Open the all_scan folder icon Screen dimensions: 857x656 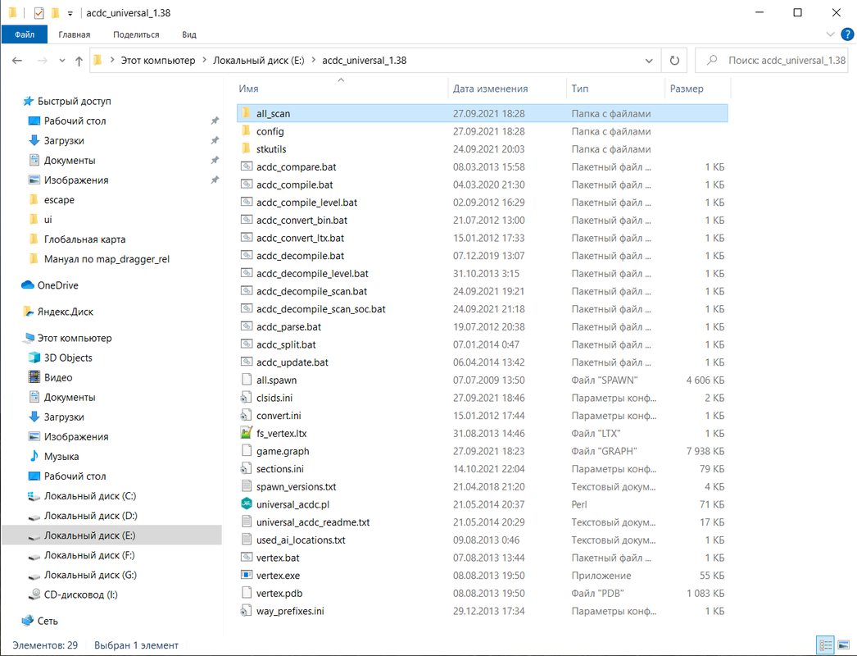(x=247, y=113)
